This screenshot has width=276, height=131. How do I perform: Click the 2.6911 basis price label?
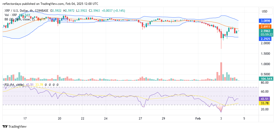[265, 26]
